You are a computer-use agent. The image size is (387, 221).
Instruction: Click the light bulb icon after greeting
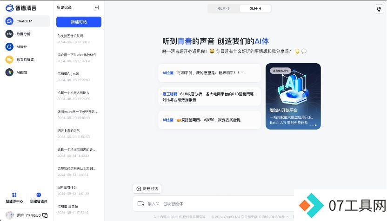pos(297,51)
